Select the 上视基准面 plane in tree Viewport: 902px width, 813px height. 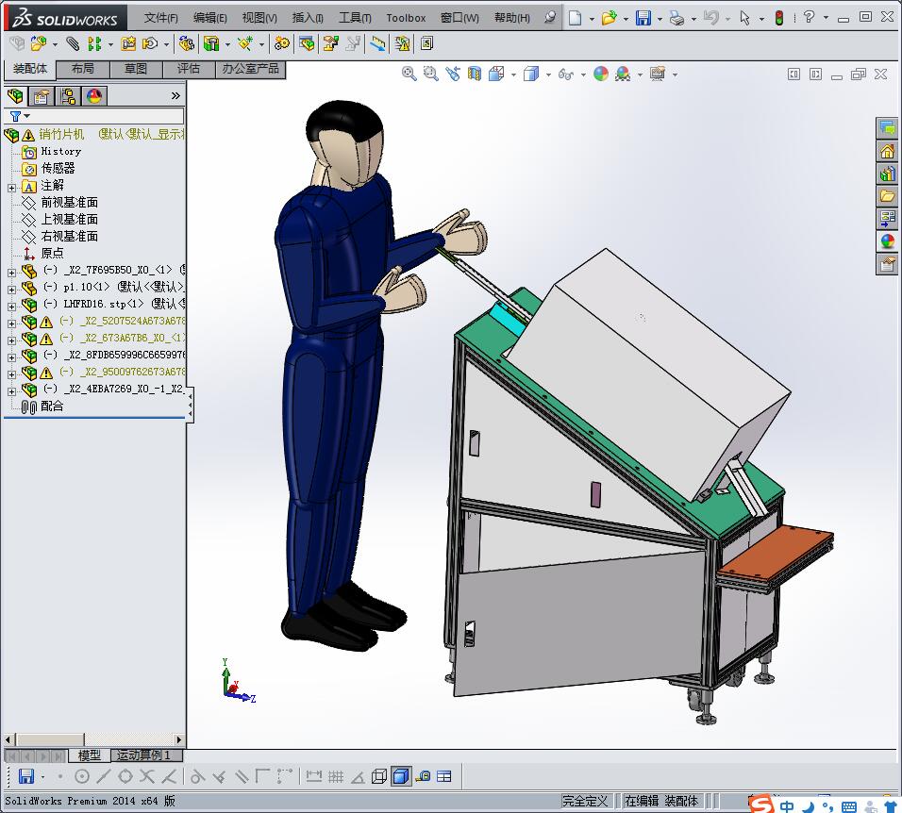[69, 219]
